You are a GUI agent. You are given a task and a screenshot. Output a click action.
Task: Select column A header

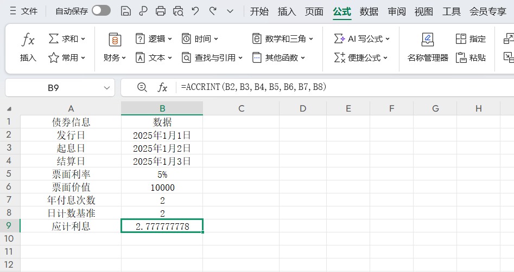click(71, 108)
